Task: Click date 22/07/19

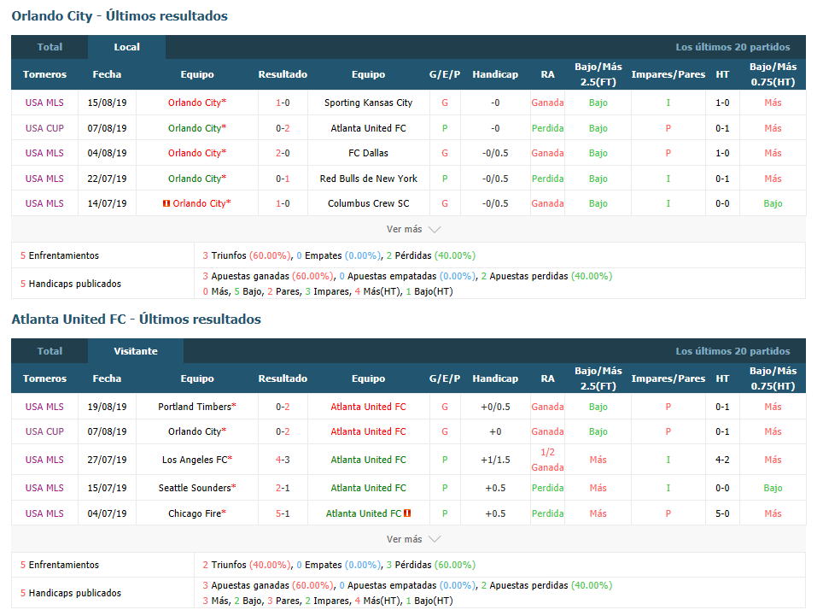Action: [x=107, y=179]
